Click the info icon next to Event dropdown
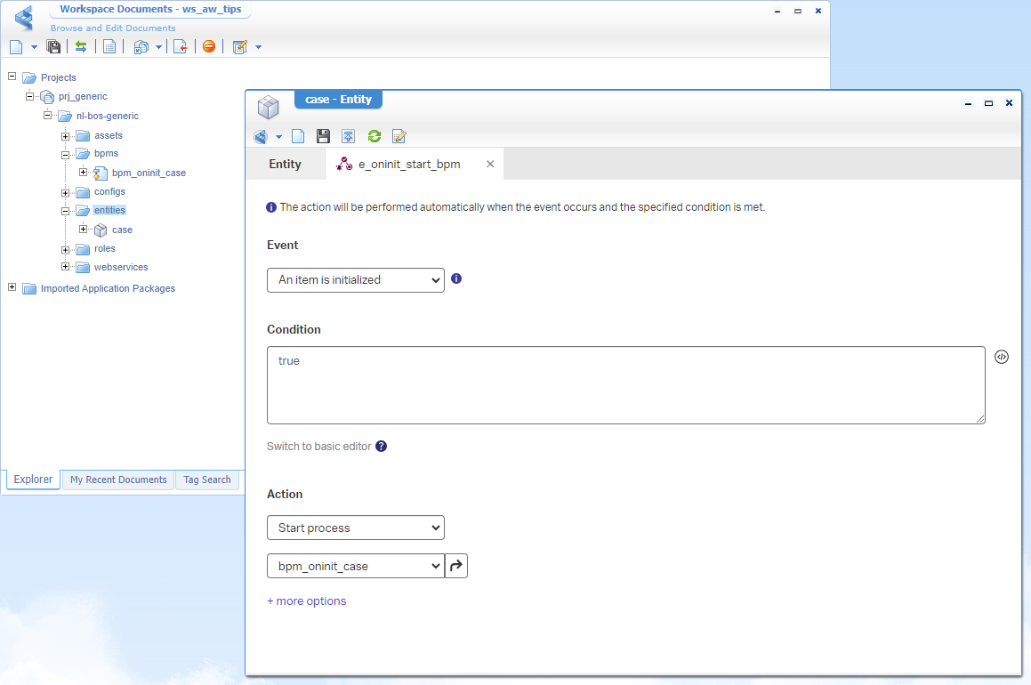The height and width of the screenshot is (685, 1031). click(456, 278)
